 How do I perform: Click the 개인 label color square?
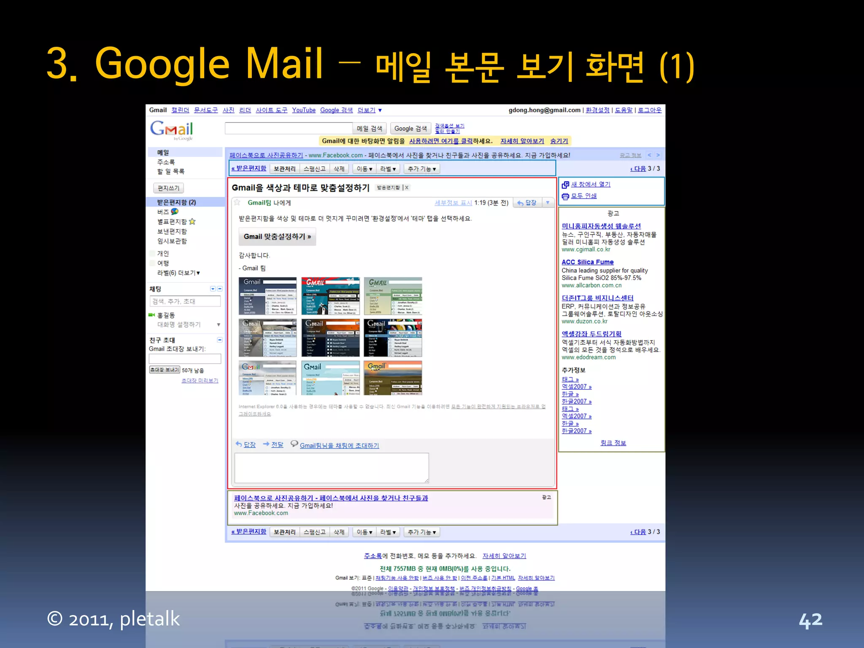point(153,254)
